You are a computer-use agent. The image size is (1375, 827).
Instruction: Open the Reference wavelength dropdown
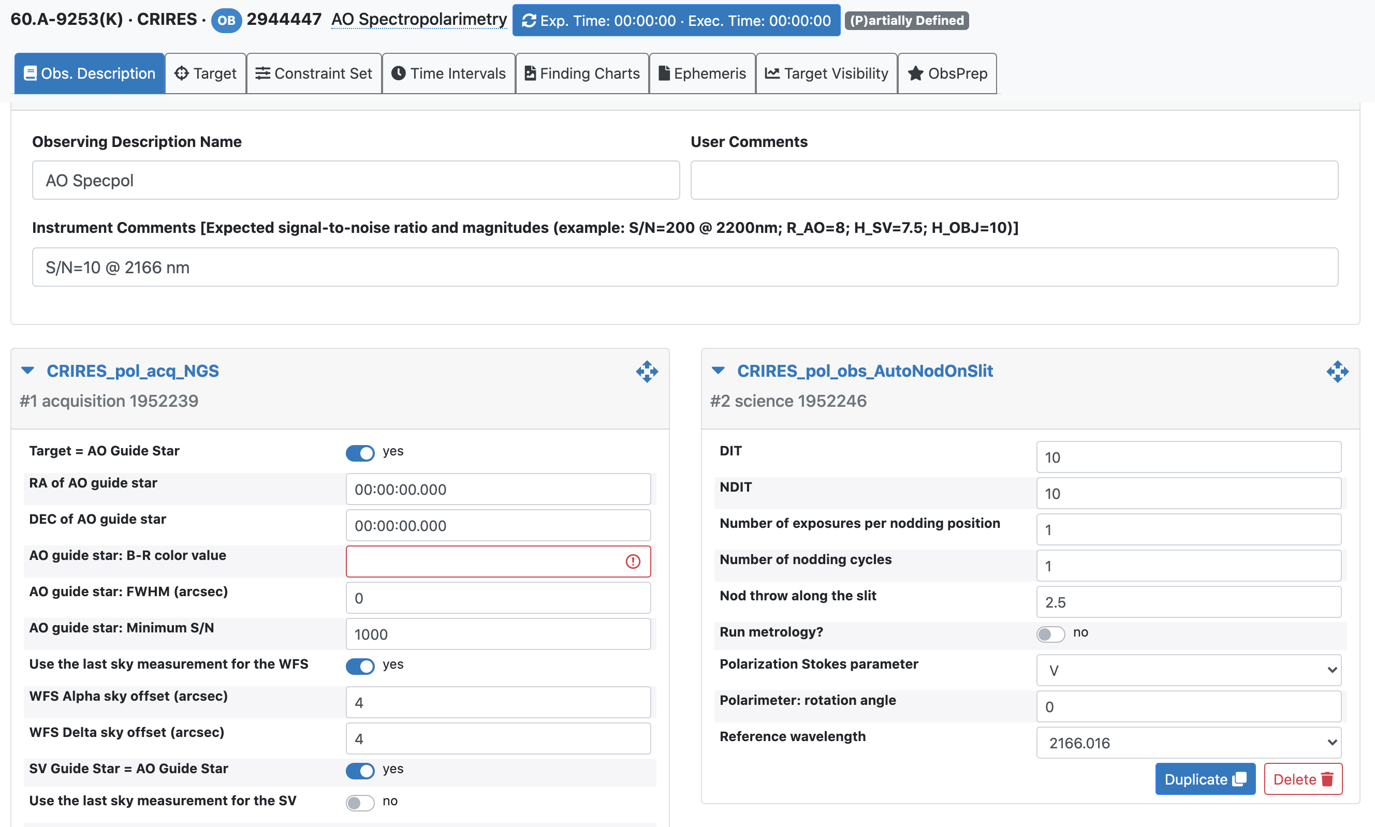[1188, 742]
